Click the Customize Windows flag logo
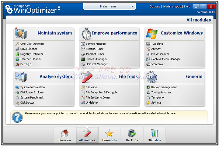Screen dimensions: 219x146 click(x=151, y=34)
